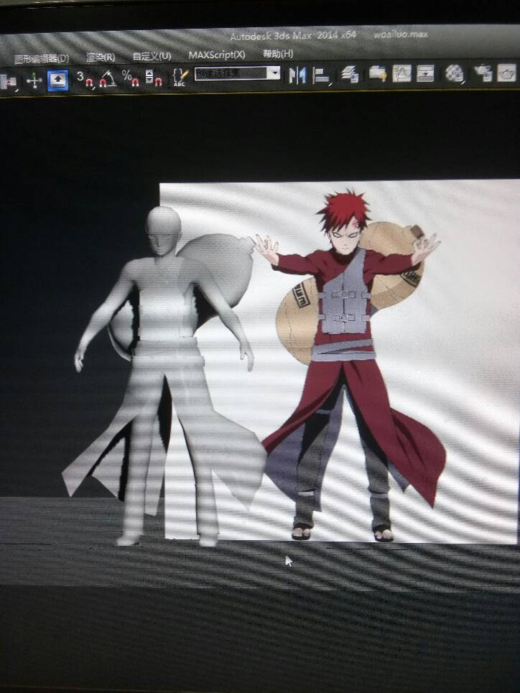Image resolution: width=520 pixels, height=693 pixels.
Task: Click the Use Pivot Point Center icon
Action: (x=8, y=82)
